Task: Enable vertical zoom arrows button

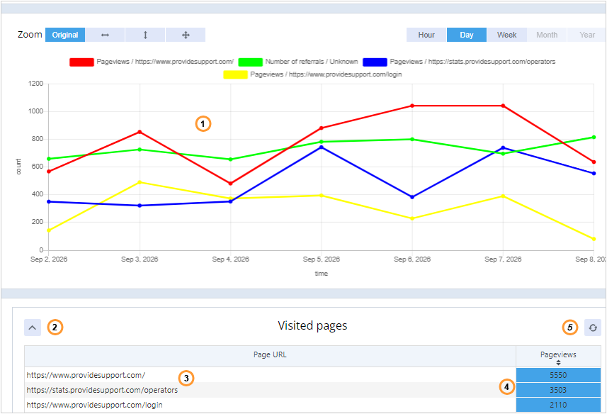Action: [x=145, y=35]
